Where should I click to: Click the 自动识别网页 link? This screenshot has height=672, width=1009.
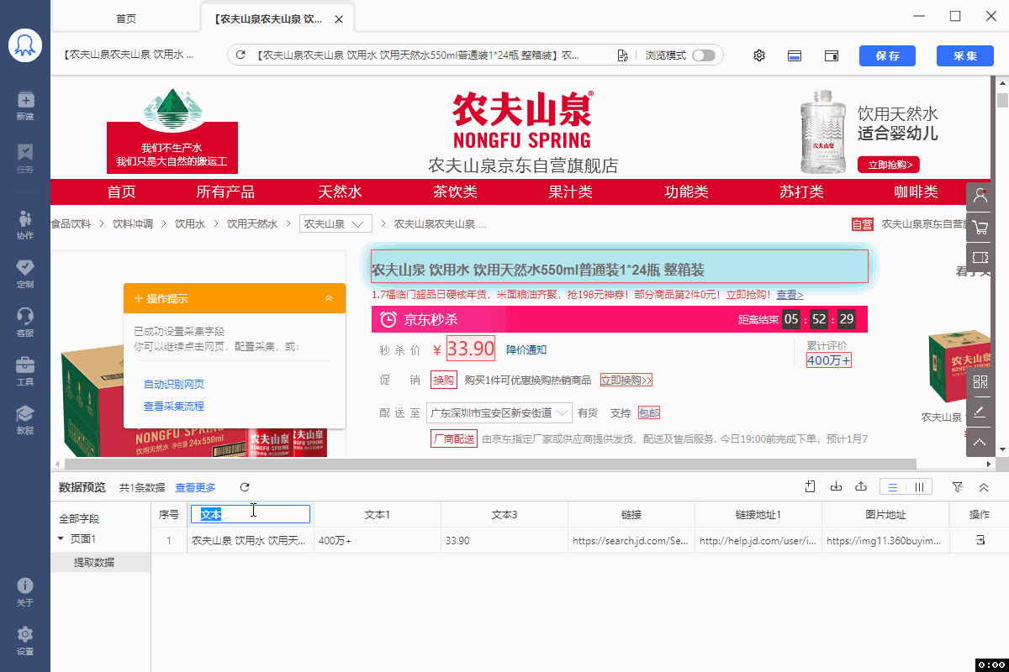[x=174, y=385]
